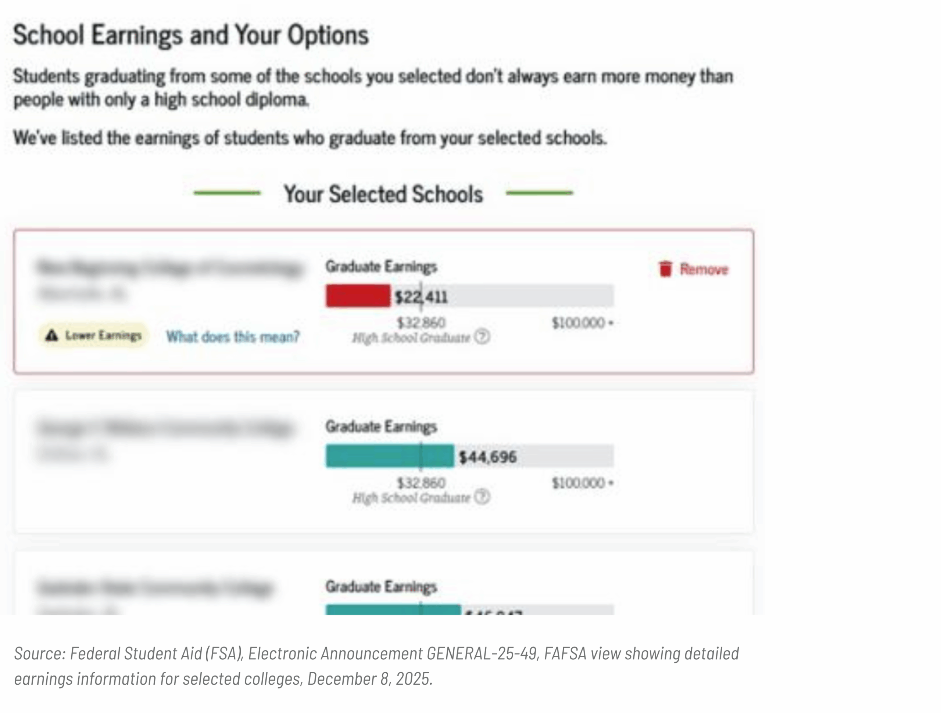Open the 'What does this mean?' link
Screen dimensions: 941x713
[233, 337]
